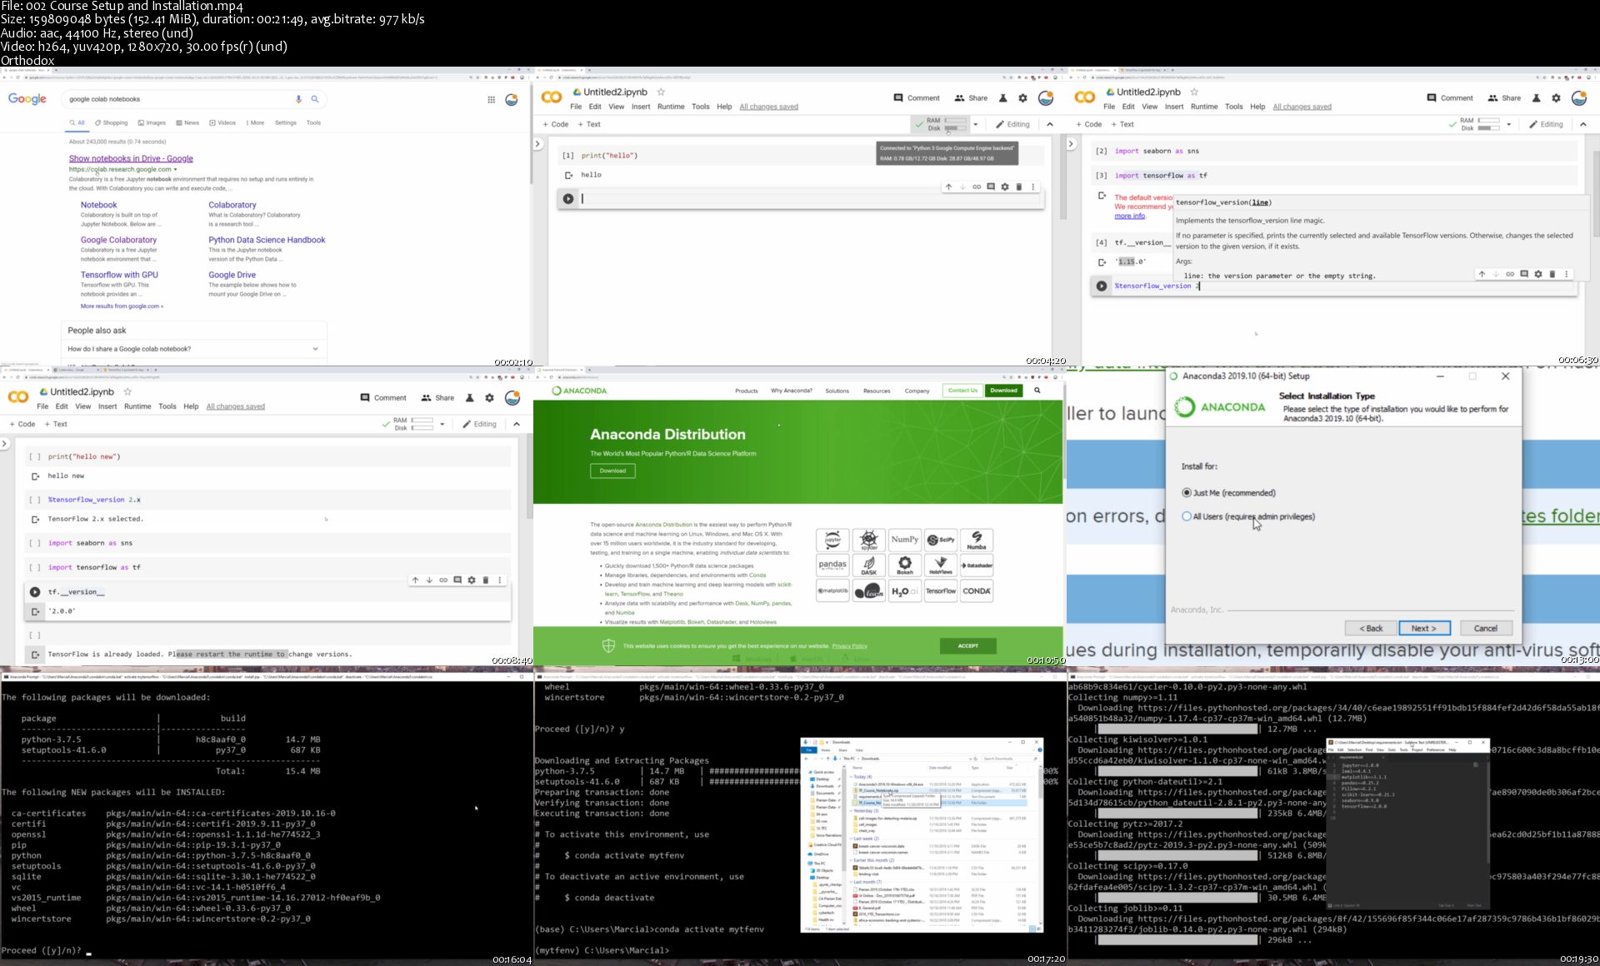Open the Products menu on the Anaconda website
This screenshot has width=1600, height=966.
click(x=747, y=391)
